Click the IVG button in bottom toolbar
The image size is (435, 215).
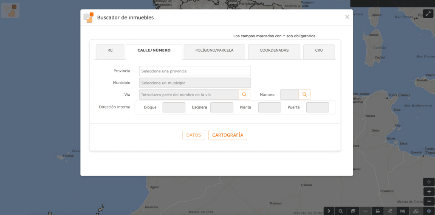pos(403,211)
